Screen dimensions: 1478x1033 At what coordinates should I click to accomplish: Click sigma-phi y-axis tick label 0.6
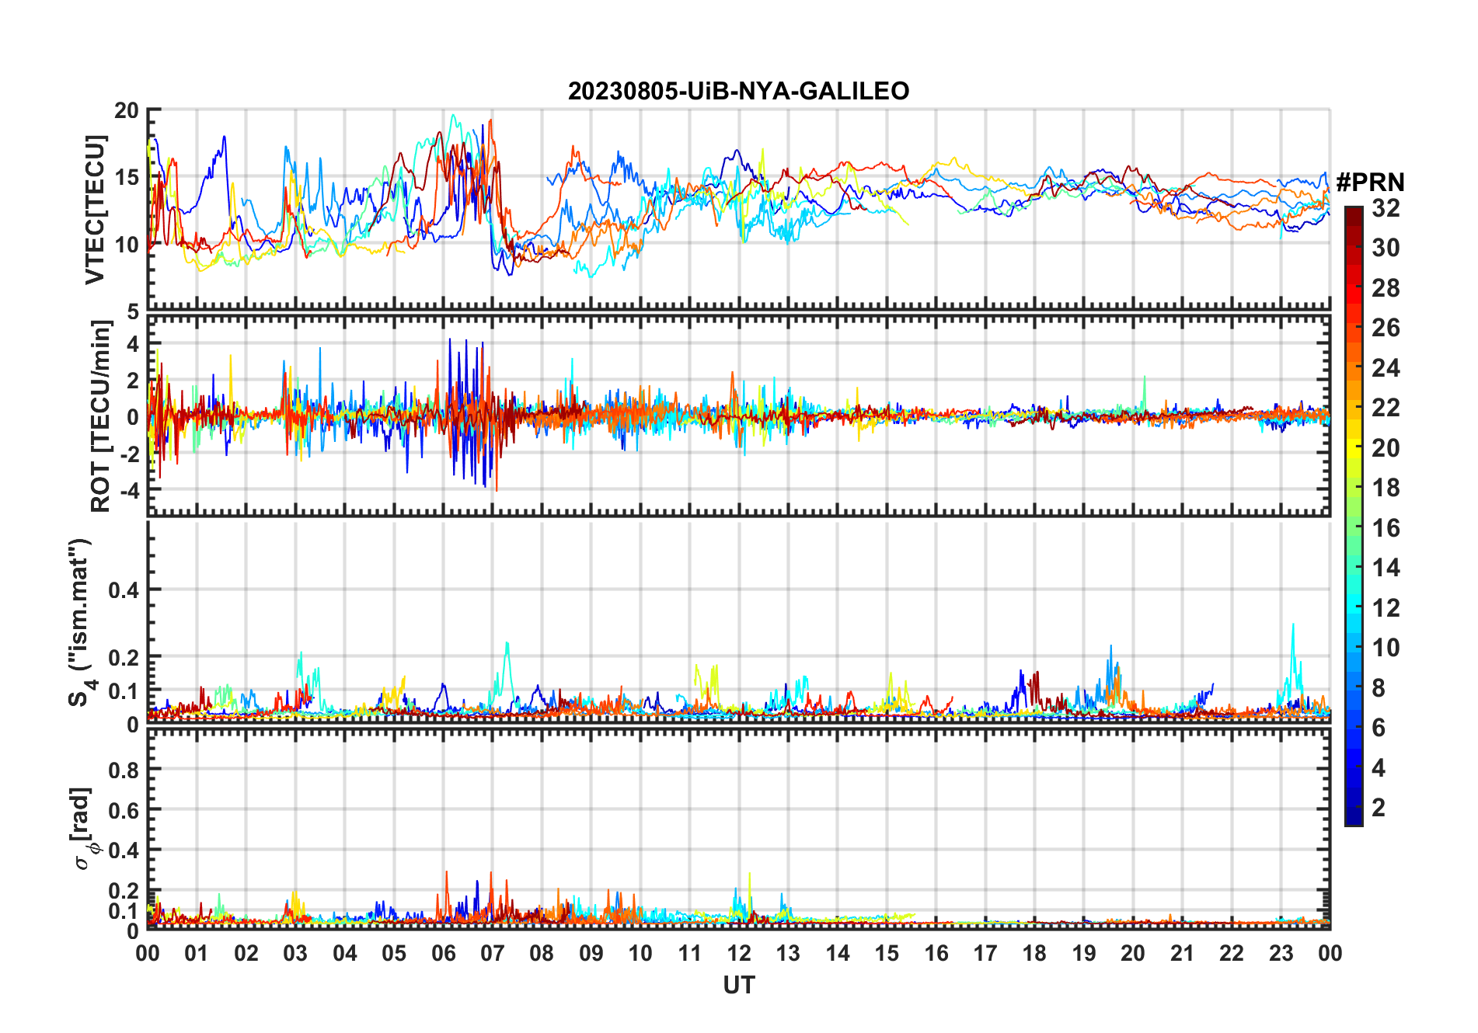tap(124, 810)
